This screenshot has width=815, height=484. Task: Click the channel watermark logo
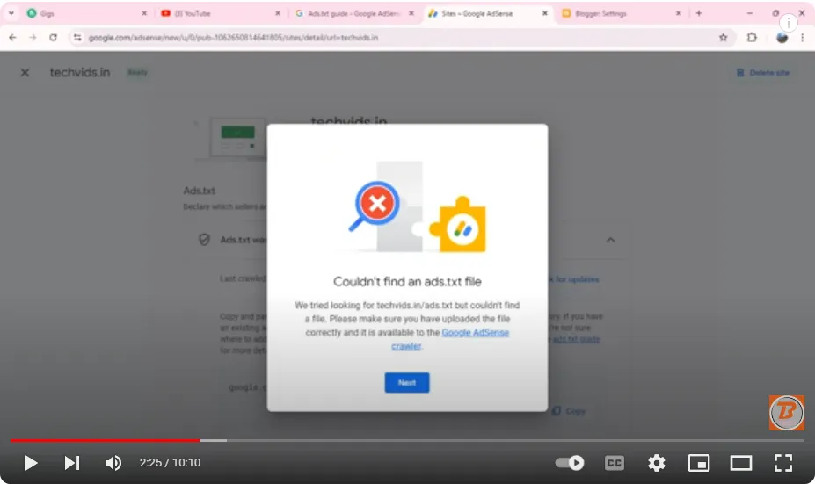click(x=786, y=413)
